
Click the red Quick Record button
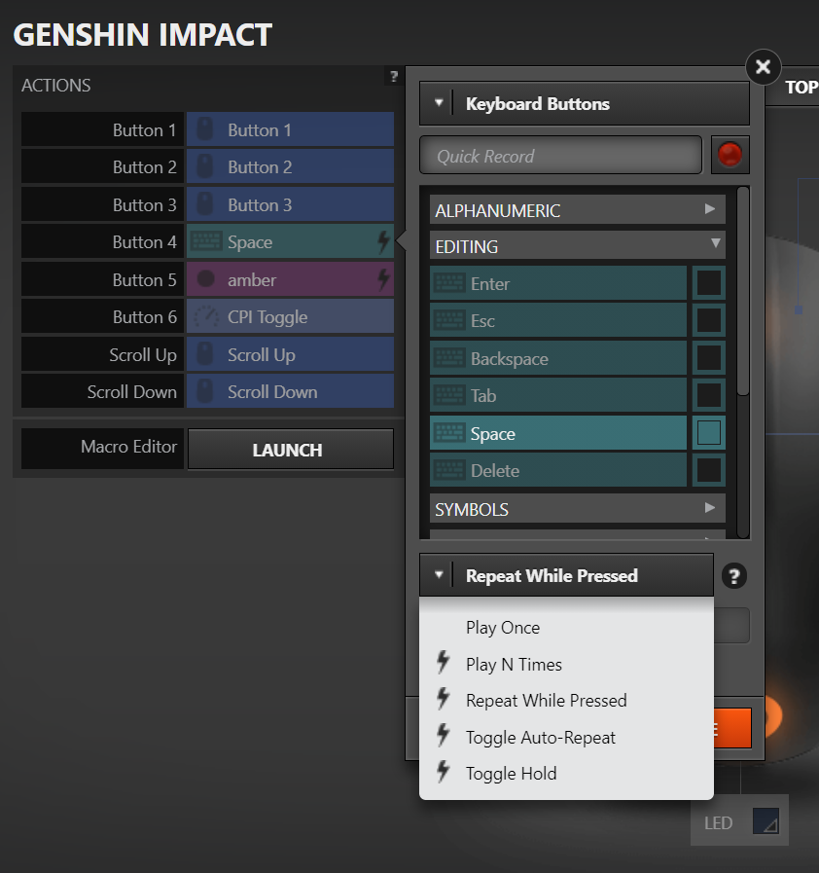point(730,155)
